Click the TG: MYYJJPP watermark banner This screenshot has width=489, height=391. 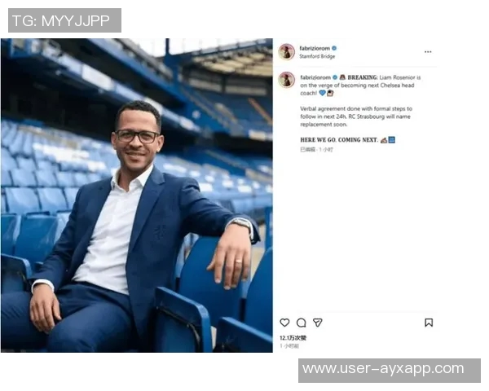pyautogui.click(x=65, y=20)
